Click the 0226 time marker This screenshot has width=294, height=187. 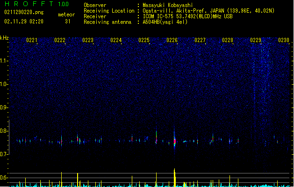[x=172, y=40]
